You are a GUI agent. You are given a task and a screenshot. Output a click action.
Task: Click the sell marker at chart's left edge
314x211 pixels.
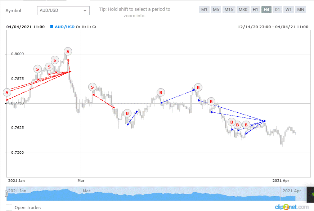[x=7, y=93]
